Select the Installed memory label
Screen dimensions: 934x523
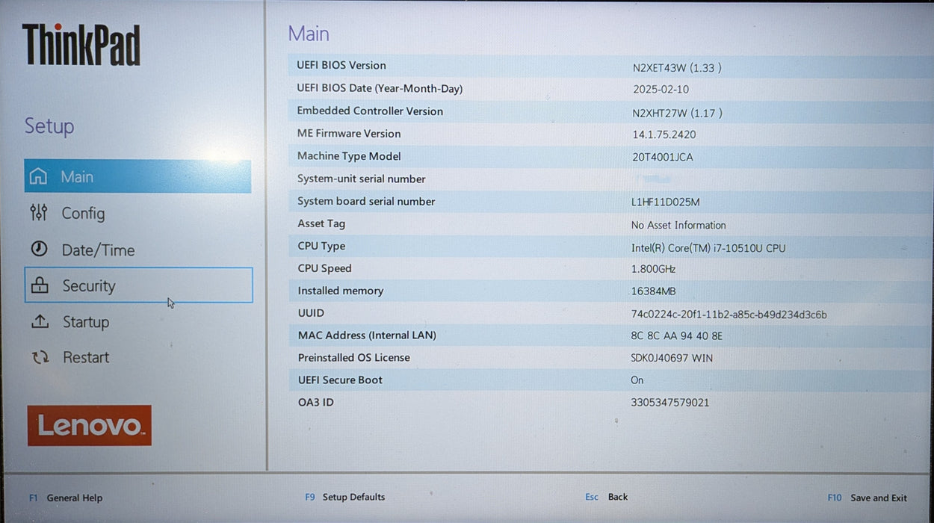pyautogui.click(x=341, y=291)
